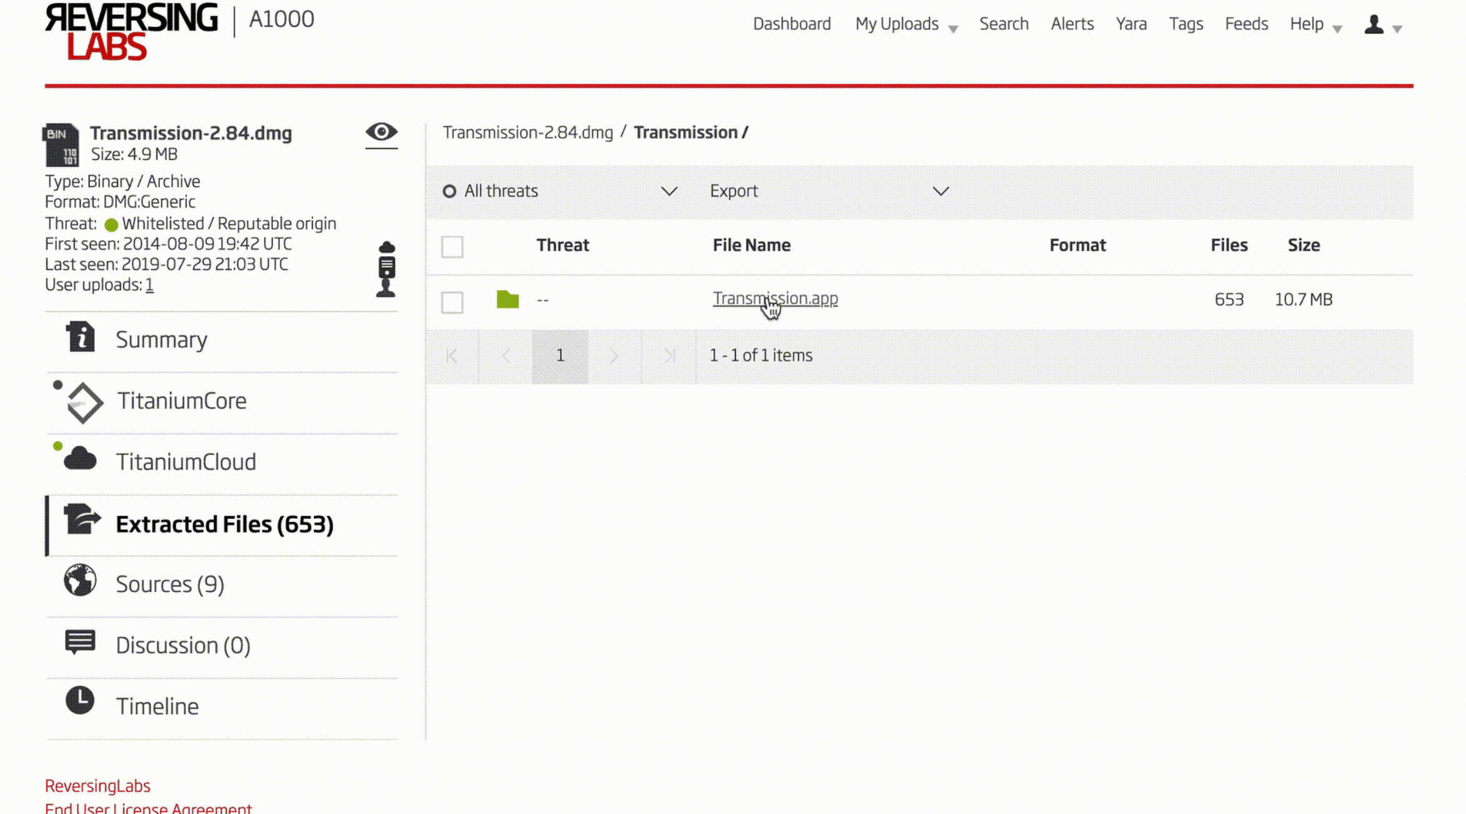Open the Transmission.app folder link
This screenshot has height=814, width=1466.
pyautogui.click(x=775, y=298)
